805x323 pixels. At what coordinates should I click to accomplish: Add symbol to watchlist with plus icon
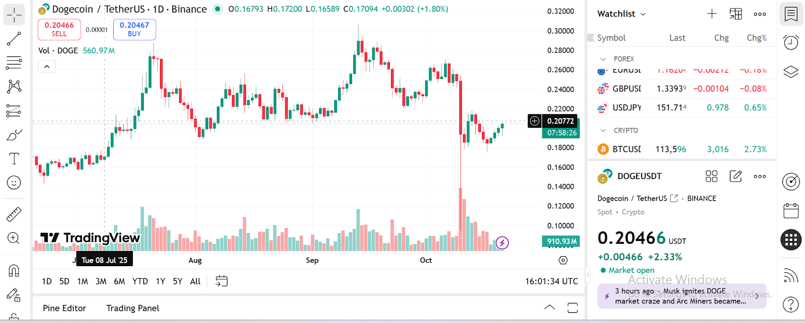coord(711,14)
